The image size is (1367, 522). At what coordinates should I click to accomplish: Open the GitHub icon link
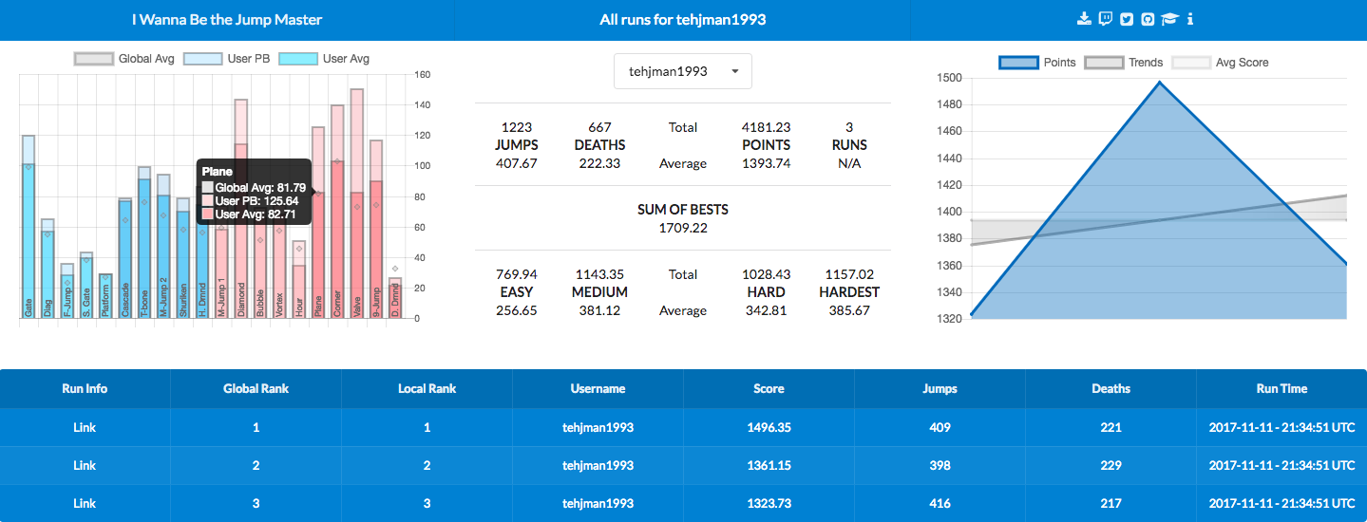click(1148, 19)
